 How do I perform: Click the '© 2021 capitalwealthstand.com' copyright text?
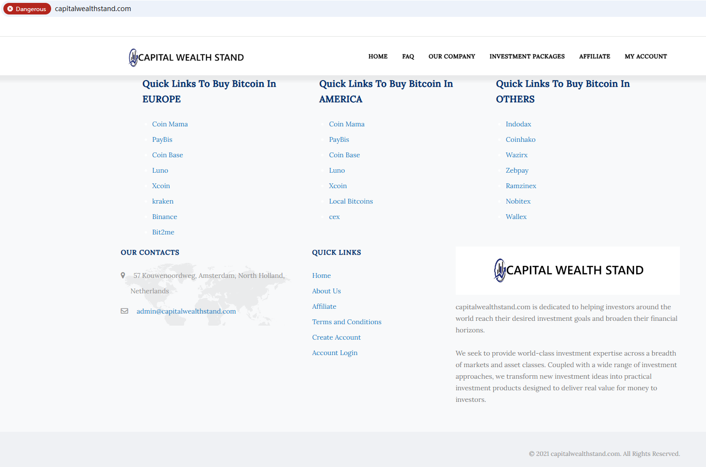click(x=605, y=453)
